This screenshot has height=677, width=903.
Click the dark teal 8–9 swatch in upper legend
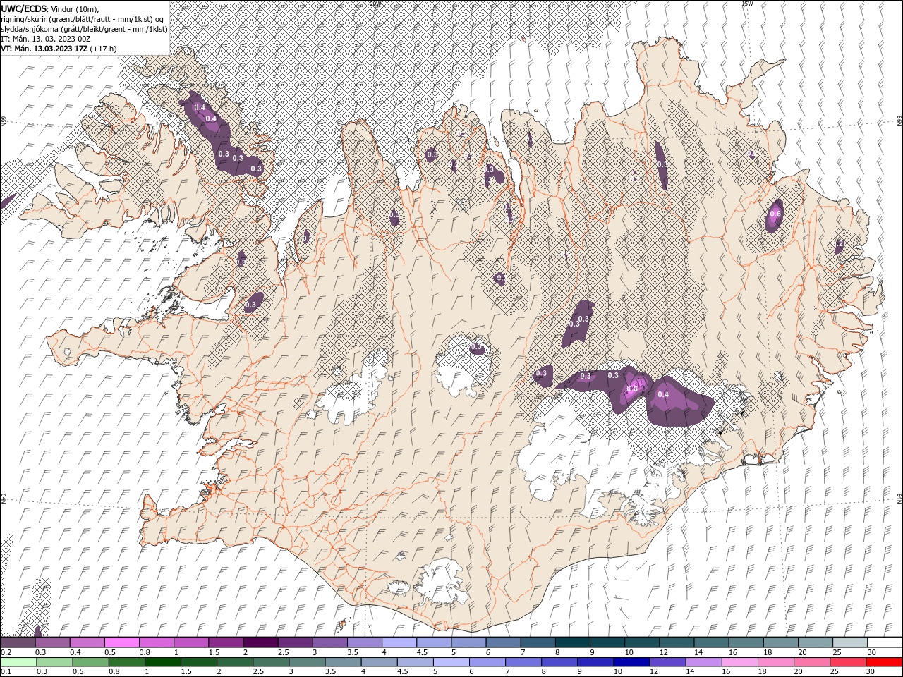point(572,642)
